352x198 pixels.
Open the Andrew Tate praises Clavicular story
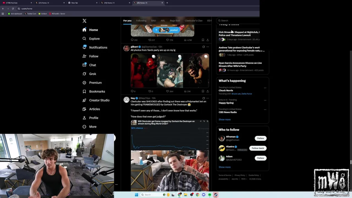click(x=241, y=51)
